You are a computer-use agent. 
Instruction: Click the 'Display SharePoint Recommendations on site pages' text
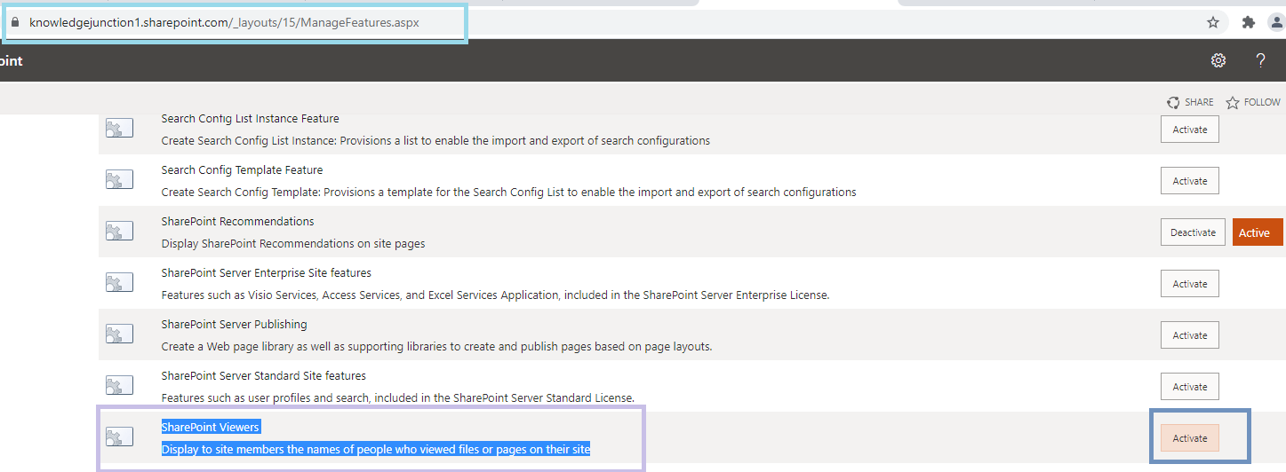[293, 243]
